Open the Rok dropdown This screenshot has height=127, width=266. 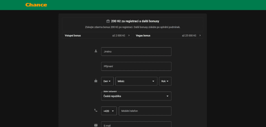tap(165, 81)
